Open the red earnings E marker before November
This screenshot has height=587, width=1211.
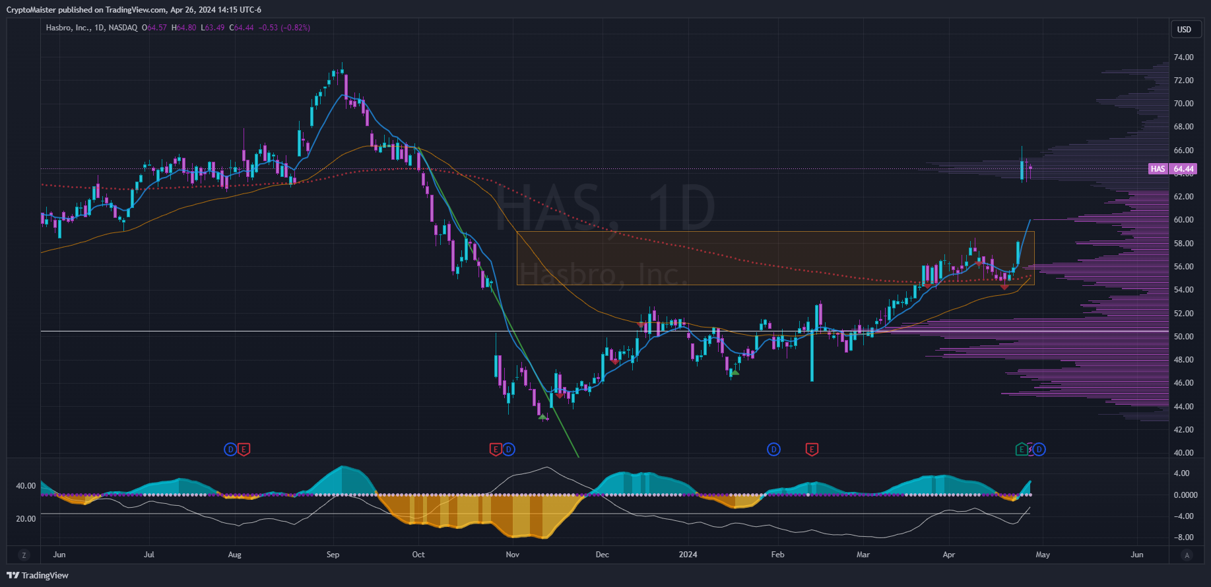[x=496, y=450]
